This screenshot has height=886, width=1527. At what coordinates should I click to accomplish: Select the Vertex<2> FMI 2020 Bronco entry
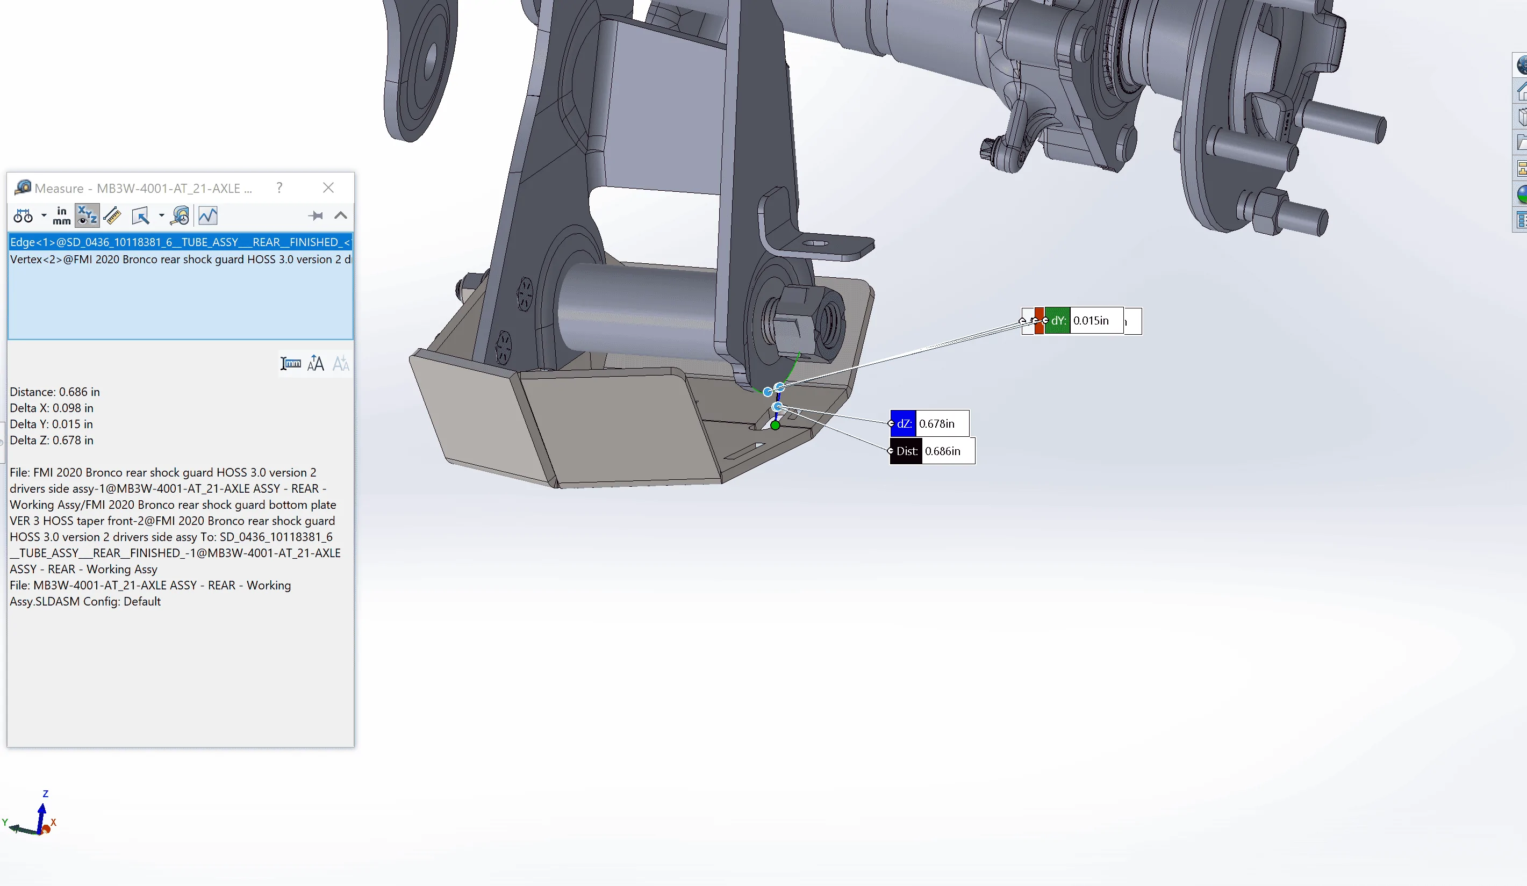pyautogui.click(x=180, y=259)
